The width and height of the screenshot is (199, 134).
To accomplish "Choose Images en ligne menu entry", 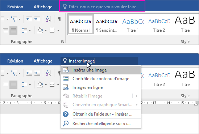I will pyautogui.click(x=101, y=87).
